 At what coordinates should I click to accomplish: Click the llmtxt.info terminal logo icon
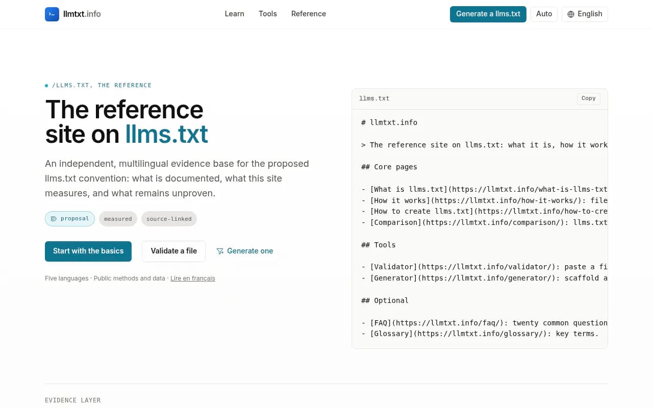(52, 14)
